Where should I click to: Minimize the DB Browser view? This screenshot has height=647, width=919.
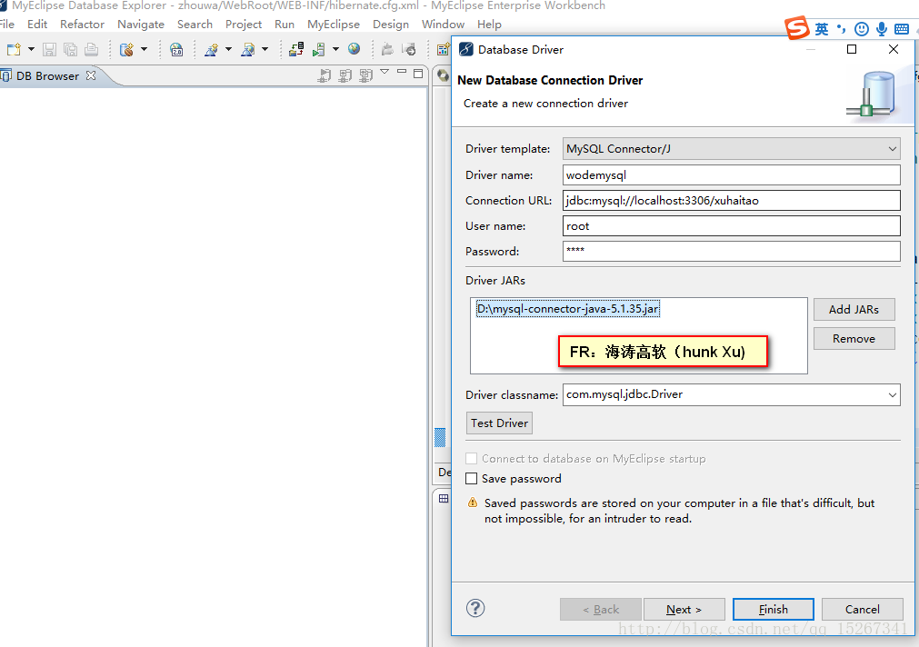coord(402,72)
